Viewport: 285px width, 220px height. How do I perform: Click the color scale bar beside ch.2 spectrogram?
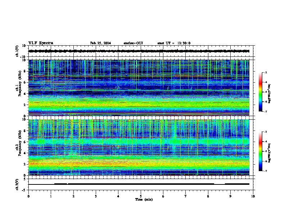[260, 151]
